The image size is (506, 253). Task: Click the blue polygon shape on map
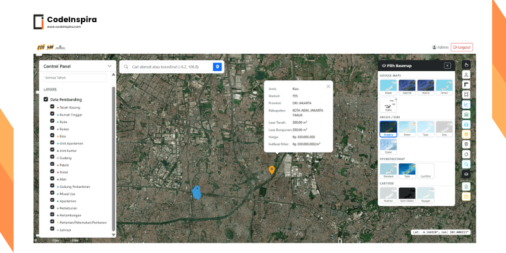click(197, 193)
